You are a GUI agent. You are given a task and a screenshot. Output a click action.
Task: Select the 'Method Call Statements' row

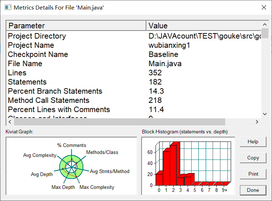pos(133,100)
